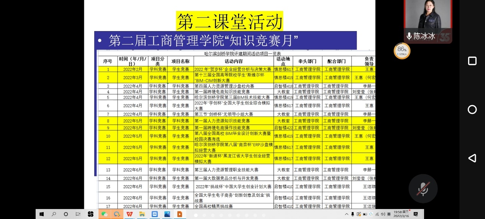The width and height of the screenshot is (485, 219).
Task: Open 陈冰冰 participant video thumbnail
Action: [428, 21]
